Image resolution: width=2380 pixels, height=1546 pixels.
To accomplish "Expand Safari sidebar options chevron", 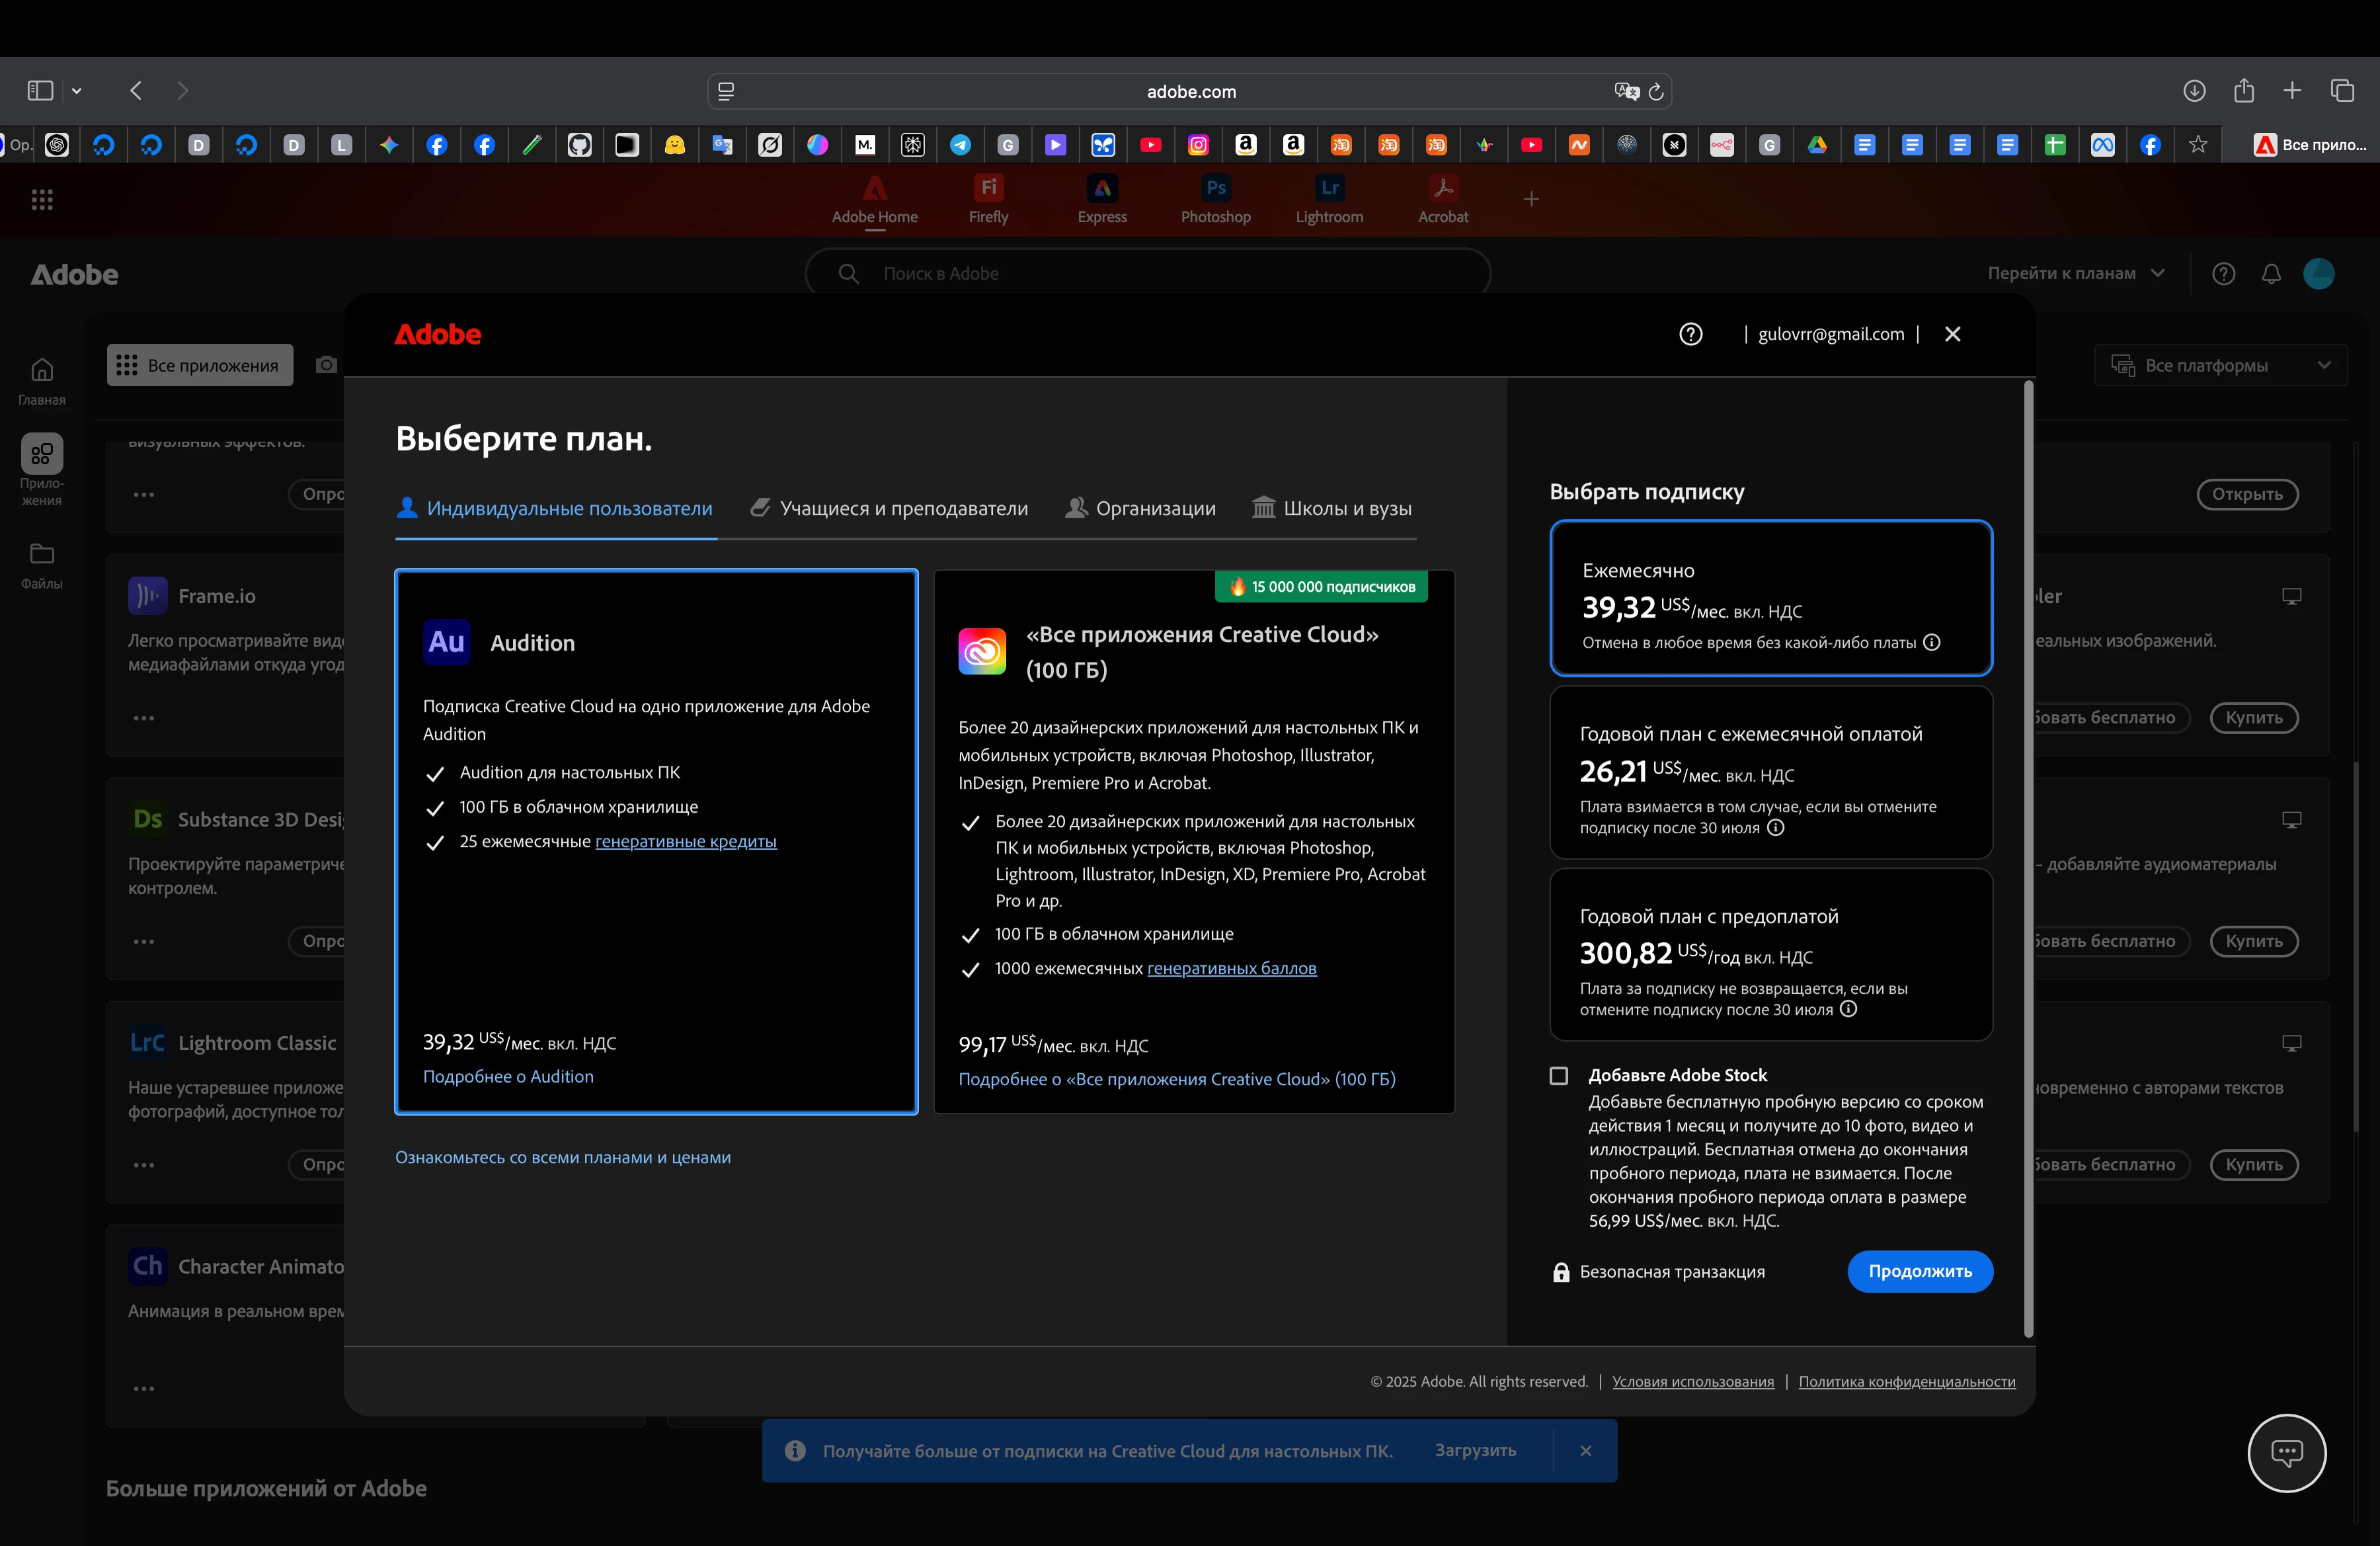I will point(77,91).
